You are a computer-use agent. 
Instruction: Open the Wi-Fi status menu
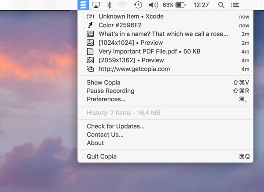(122, 5)
